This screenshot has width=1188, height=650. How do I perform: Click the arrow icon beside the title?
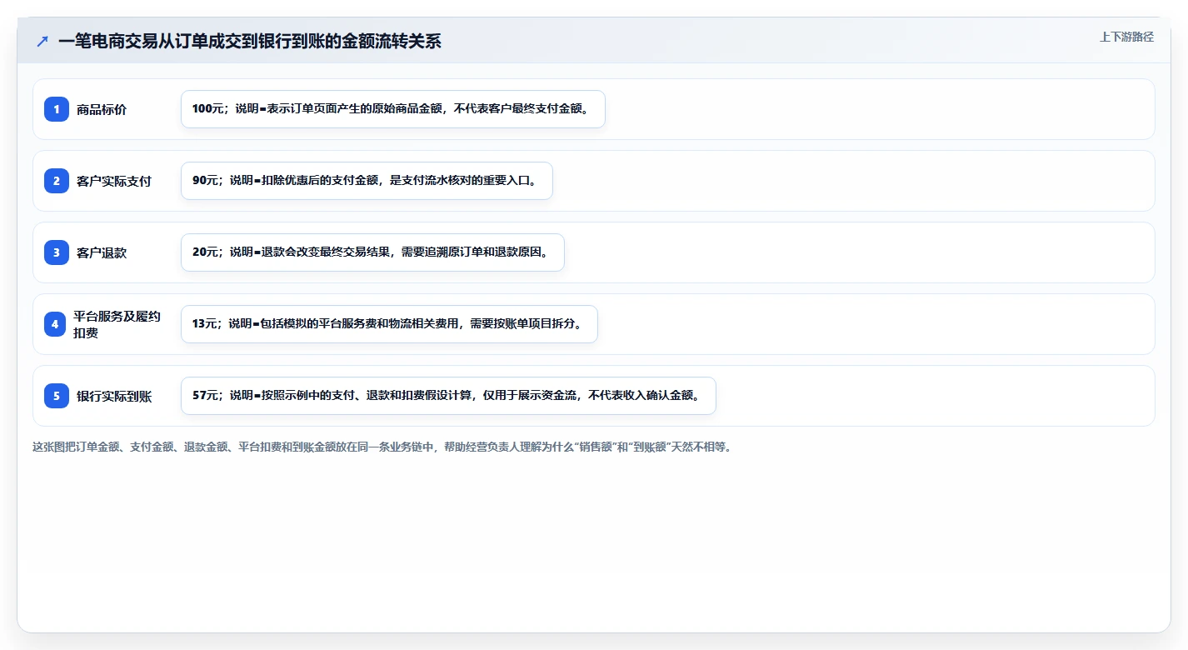(42, 42)
